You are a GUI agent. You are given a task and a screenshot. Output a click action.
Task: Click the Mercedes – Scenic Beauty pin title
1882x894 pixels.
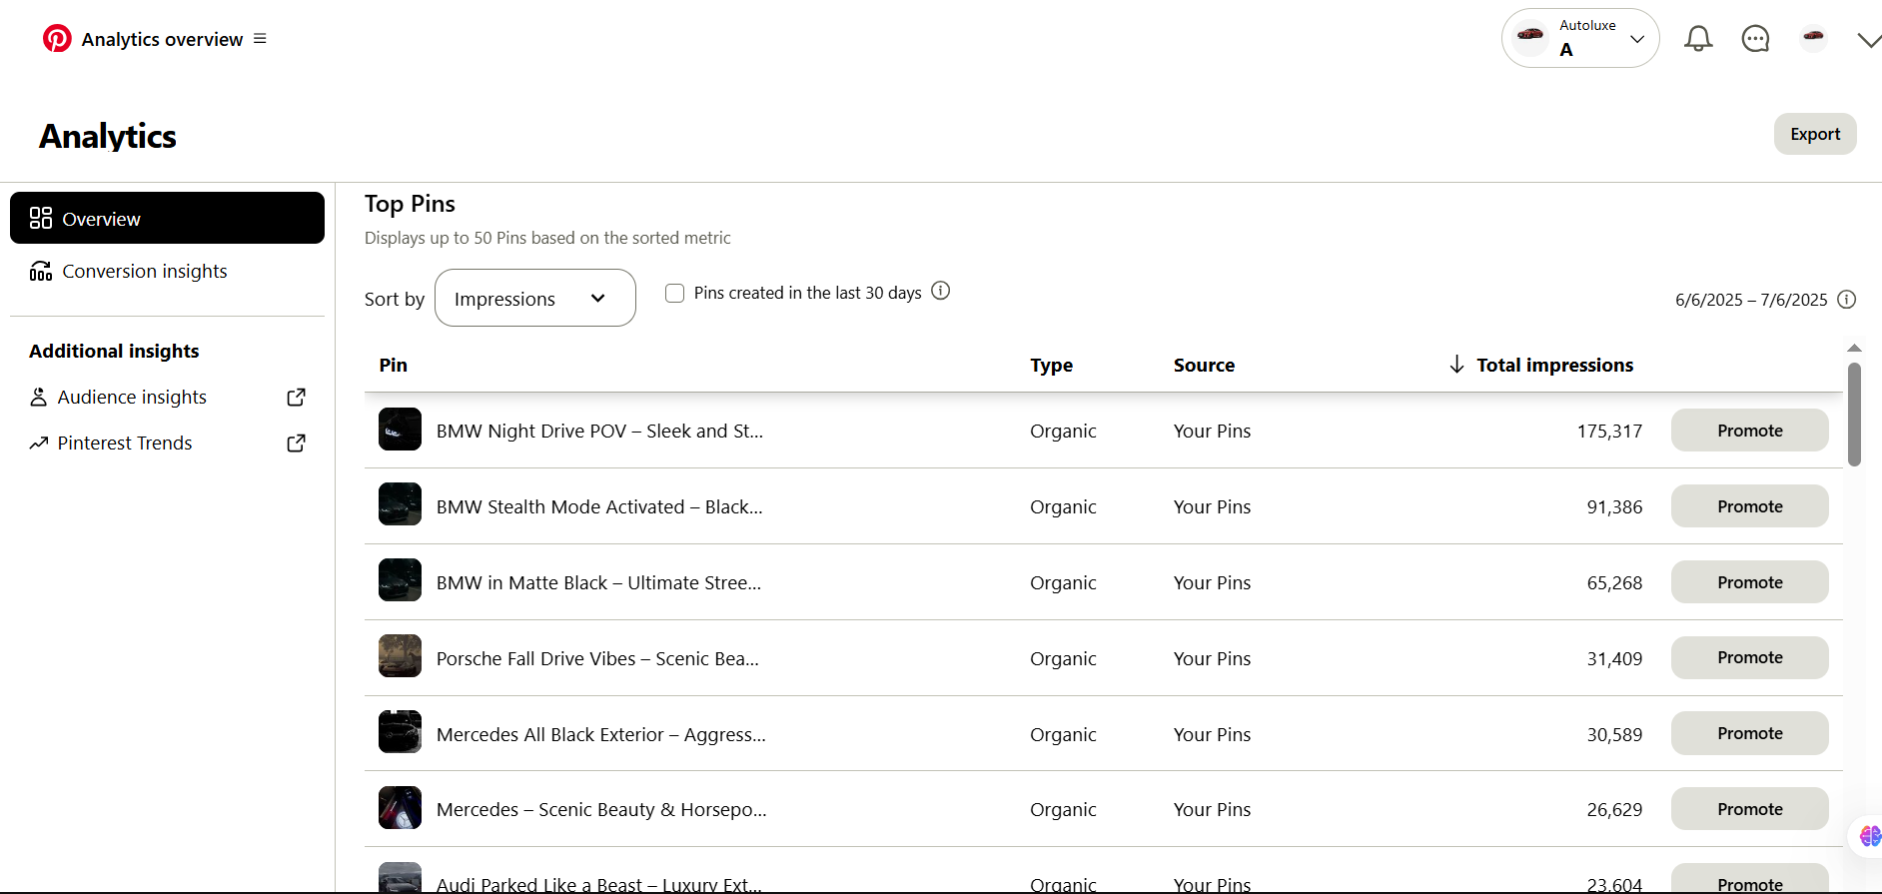pos(601,809)
